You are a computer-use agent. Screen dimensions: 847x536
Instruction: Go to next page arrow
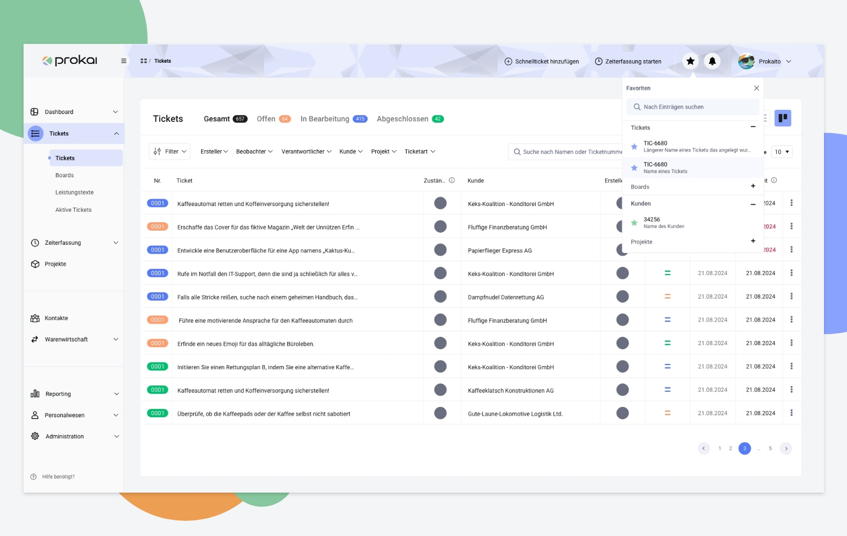(786, 448)
